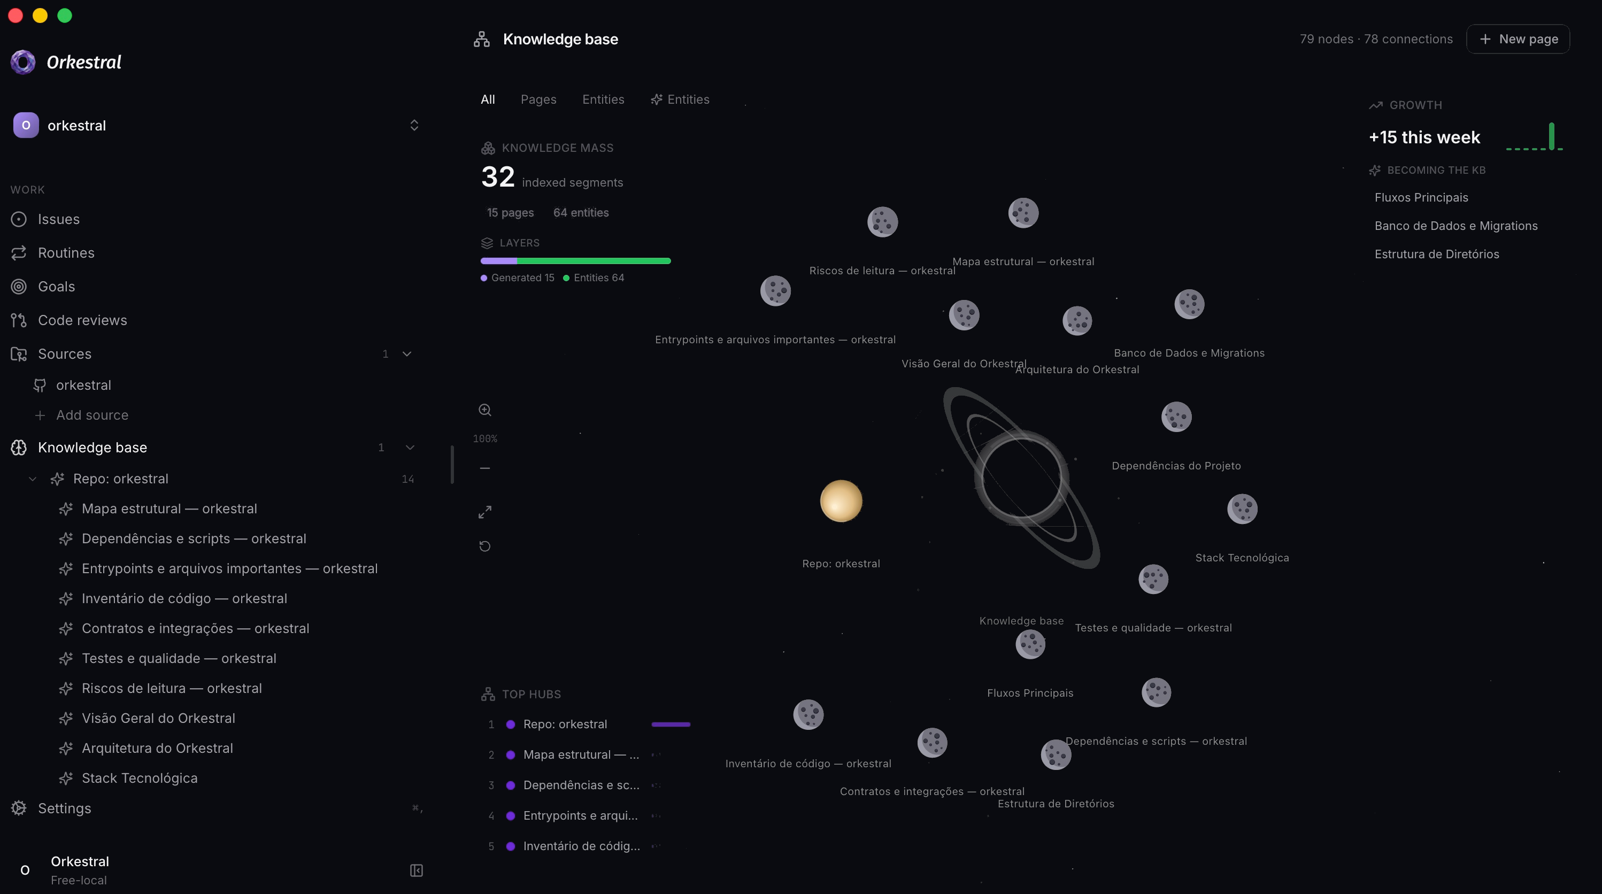Click the Layers progress bar
This screenshot has width=1602, height=894.
[575, 260]
